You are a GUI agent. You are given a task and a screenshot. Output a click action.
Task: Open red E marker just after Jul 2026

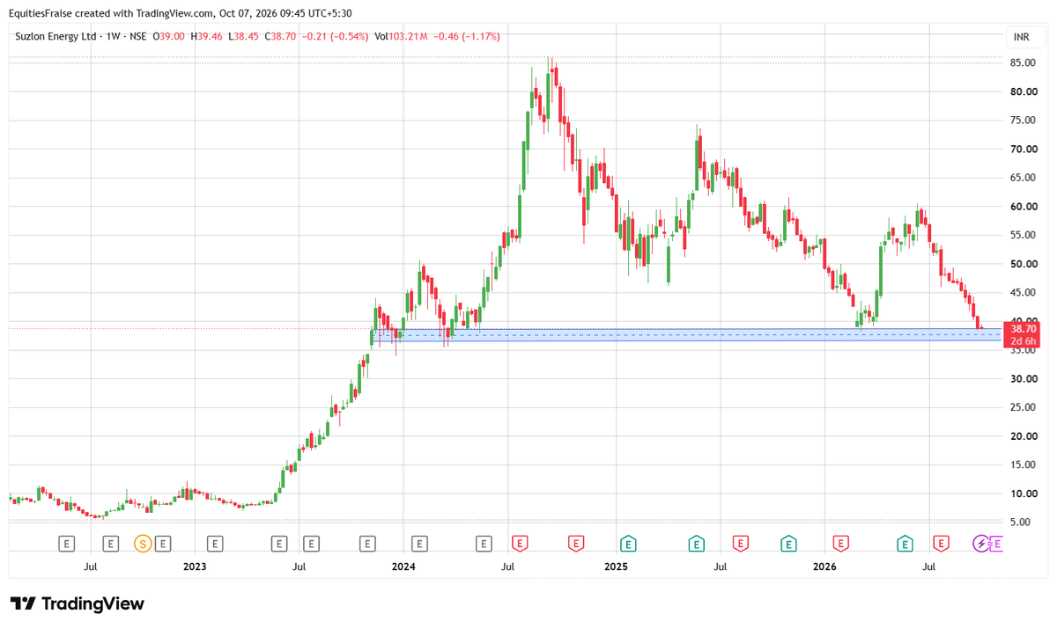tap(941, 544)
